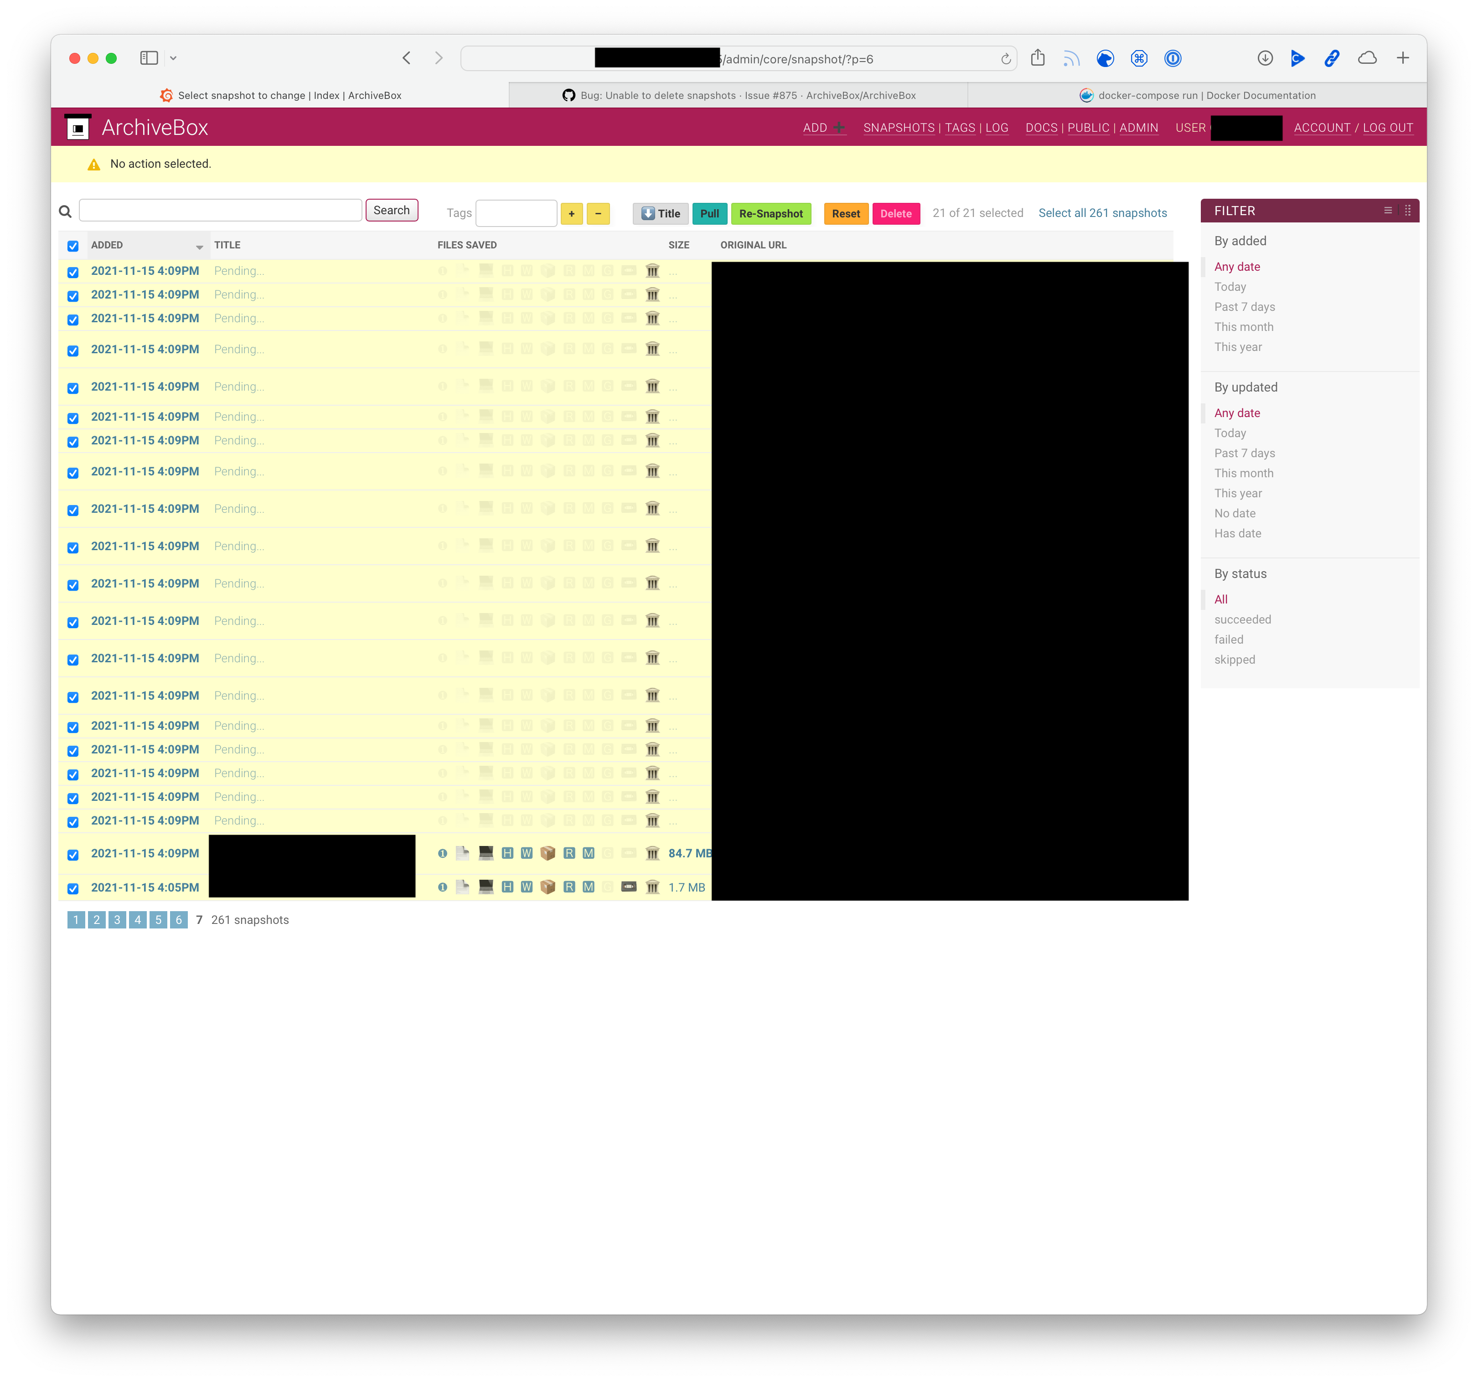1478x1382 pixels.
Task: Uncheck the checkbox for the 4:05PM snapshot
Action: 73,888
